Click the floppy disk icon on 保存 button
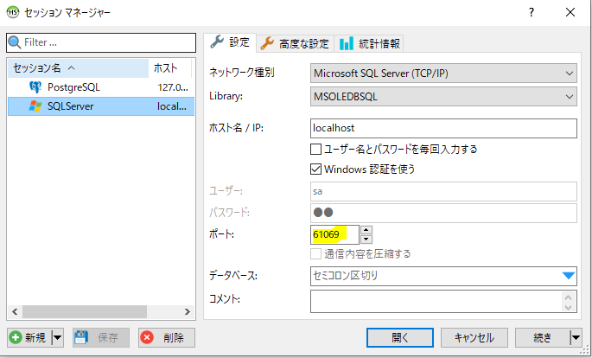This screenshot has width=592, height=358. (81, 337)
